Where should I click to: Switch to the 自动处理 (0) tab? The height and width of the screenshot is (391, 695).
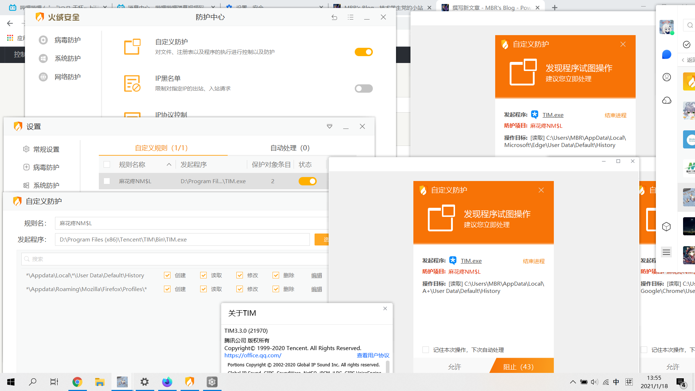pyautogui.click(x=290, y=148)
